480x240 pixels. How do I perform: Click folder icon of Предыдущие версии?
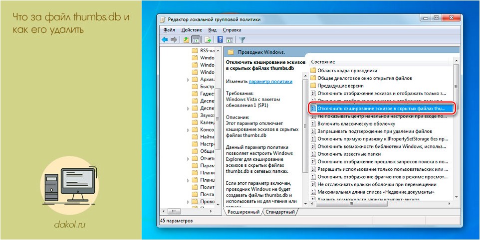click(313, 86)
